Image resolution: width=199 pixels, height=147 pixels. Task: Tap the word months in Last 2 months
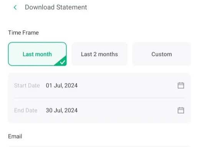(x=108, y=54)
